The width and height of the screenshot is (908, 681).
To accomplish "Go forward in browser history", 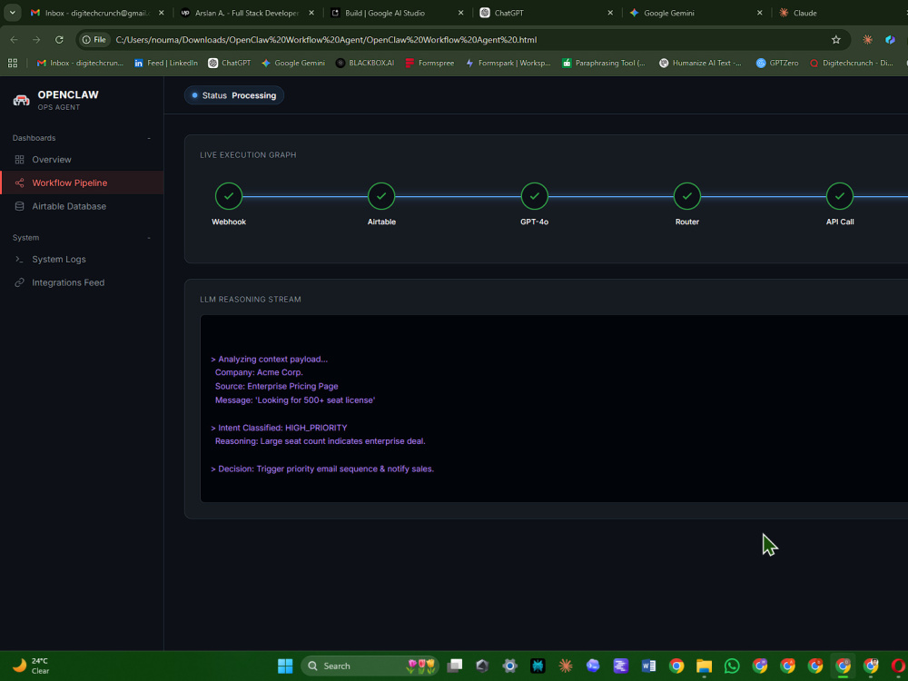I will click(36, 40).
